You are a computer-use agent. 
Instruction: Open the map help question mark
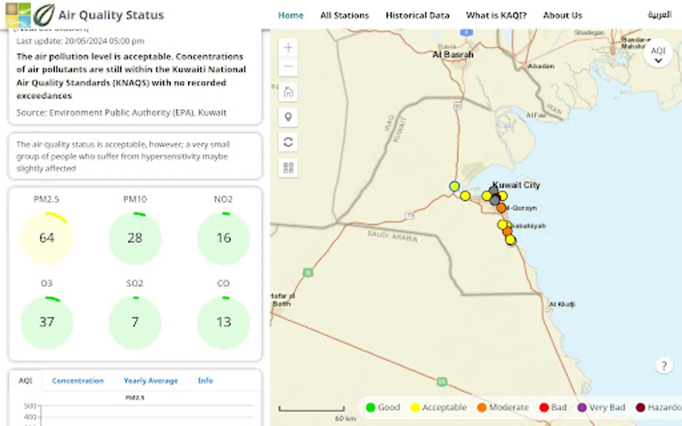[664, 365]
